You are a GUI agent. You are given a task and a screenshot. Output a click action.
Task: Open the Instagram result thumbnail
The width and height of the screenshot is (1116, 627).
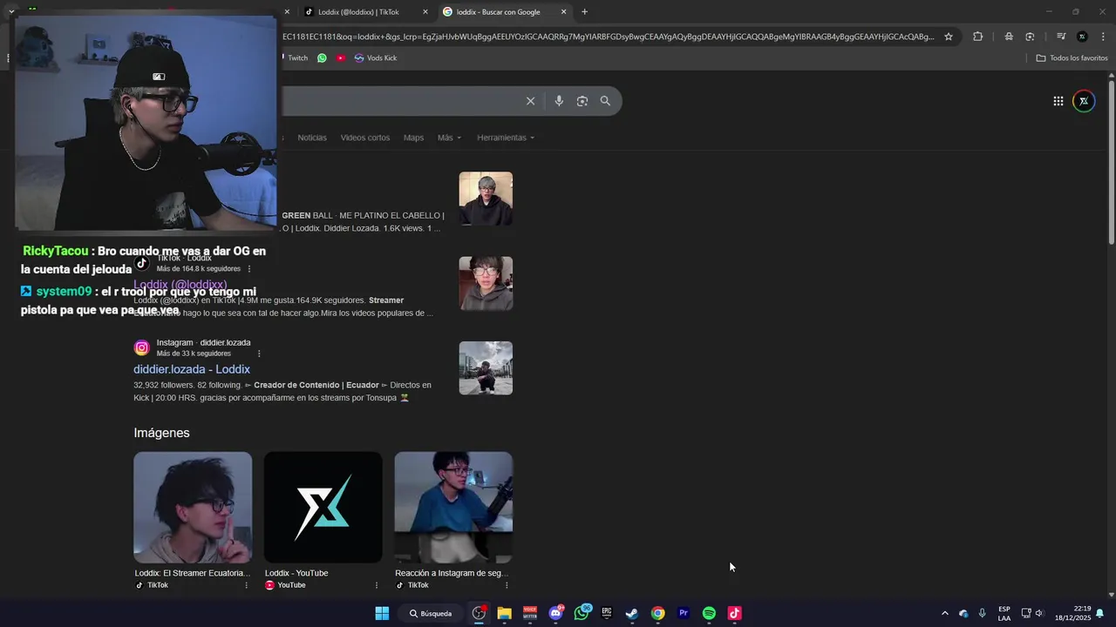[486, 367]
